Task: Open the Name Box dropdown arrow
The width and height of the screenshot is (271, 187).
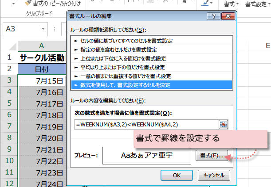Action: coord(43,29)
